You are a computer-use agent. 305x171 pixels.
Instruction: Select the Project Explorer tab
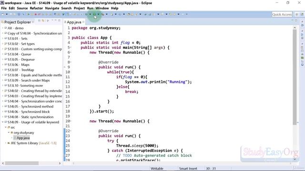click(18, 22)
